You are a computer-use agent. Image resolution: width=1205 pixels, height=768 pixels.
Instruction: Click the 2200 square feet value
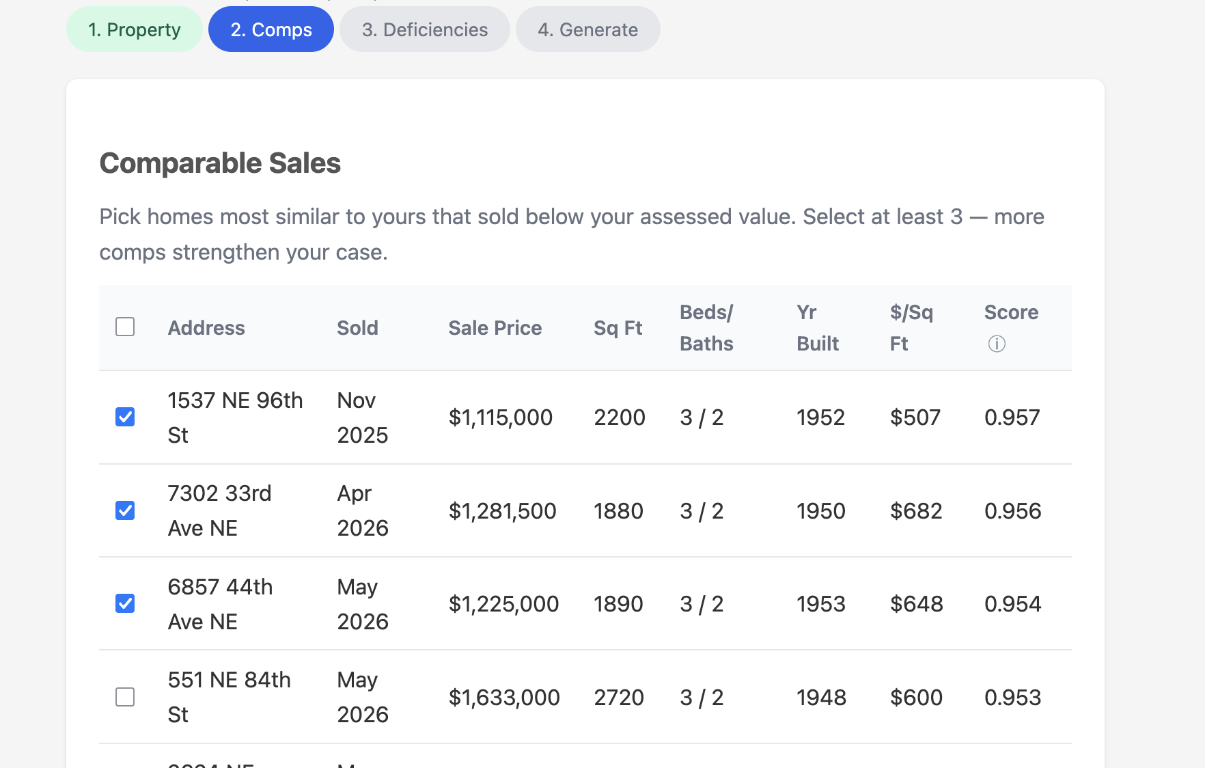tap(620, 417)
